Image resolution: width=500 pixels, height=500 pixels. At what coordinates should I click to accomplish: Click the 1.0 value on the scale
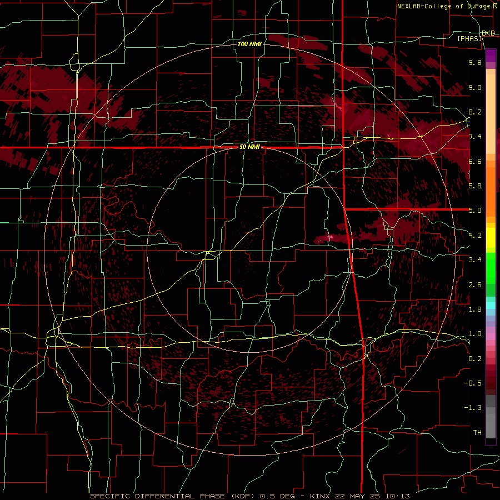(475, 334)
